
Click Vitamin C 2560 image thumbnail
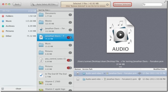tap(41, 83)
